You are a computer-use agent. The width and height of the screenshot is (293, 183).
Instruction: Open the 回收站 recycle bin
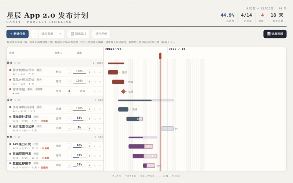[78, 34]
